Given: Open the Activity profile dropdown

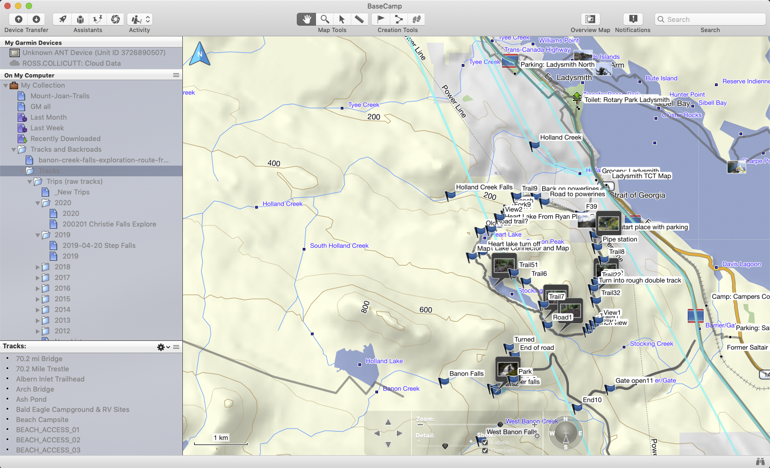Looking at the screenshot, I should click(140, 19).
